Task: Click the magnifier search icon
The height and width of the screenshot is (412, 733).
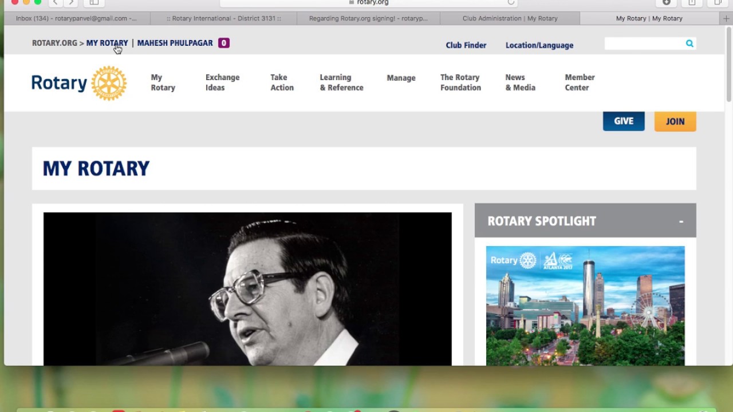Action: [689, 43]
